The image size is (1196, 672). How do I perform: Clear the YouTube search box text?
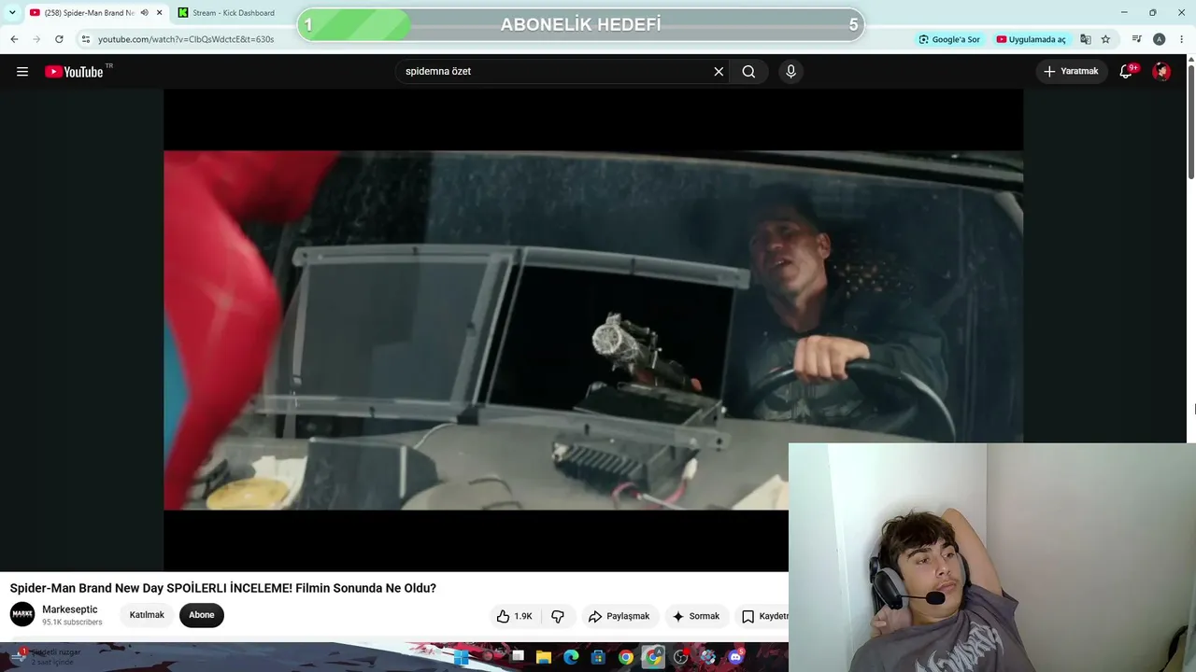tap(719, 72)
